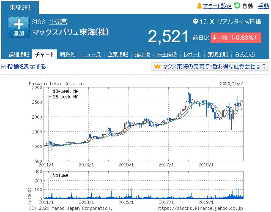Click the (C) 2020 Yahoo Japan Corporation text
Image resolution: width=271 pixels, height=212 pixels.
point(70,208)
